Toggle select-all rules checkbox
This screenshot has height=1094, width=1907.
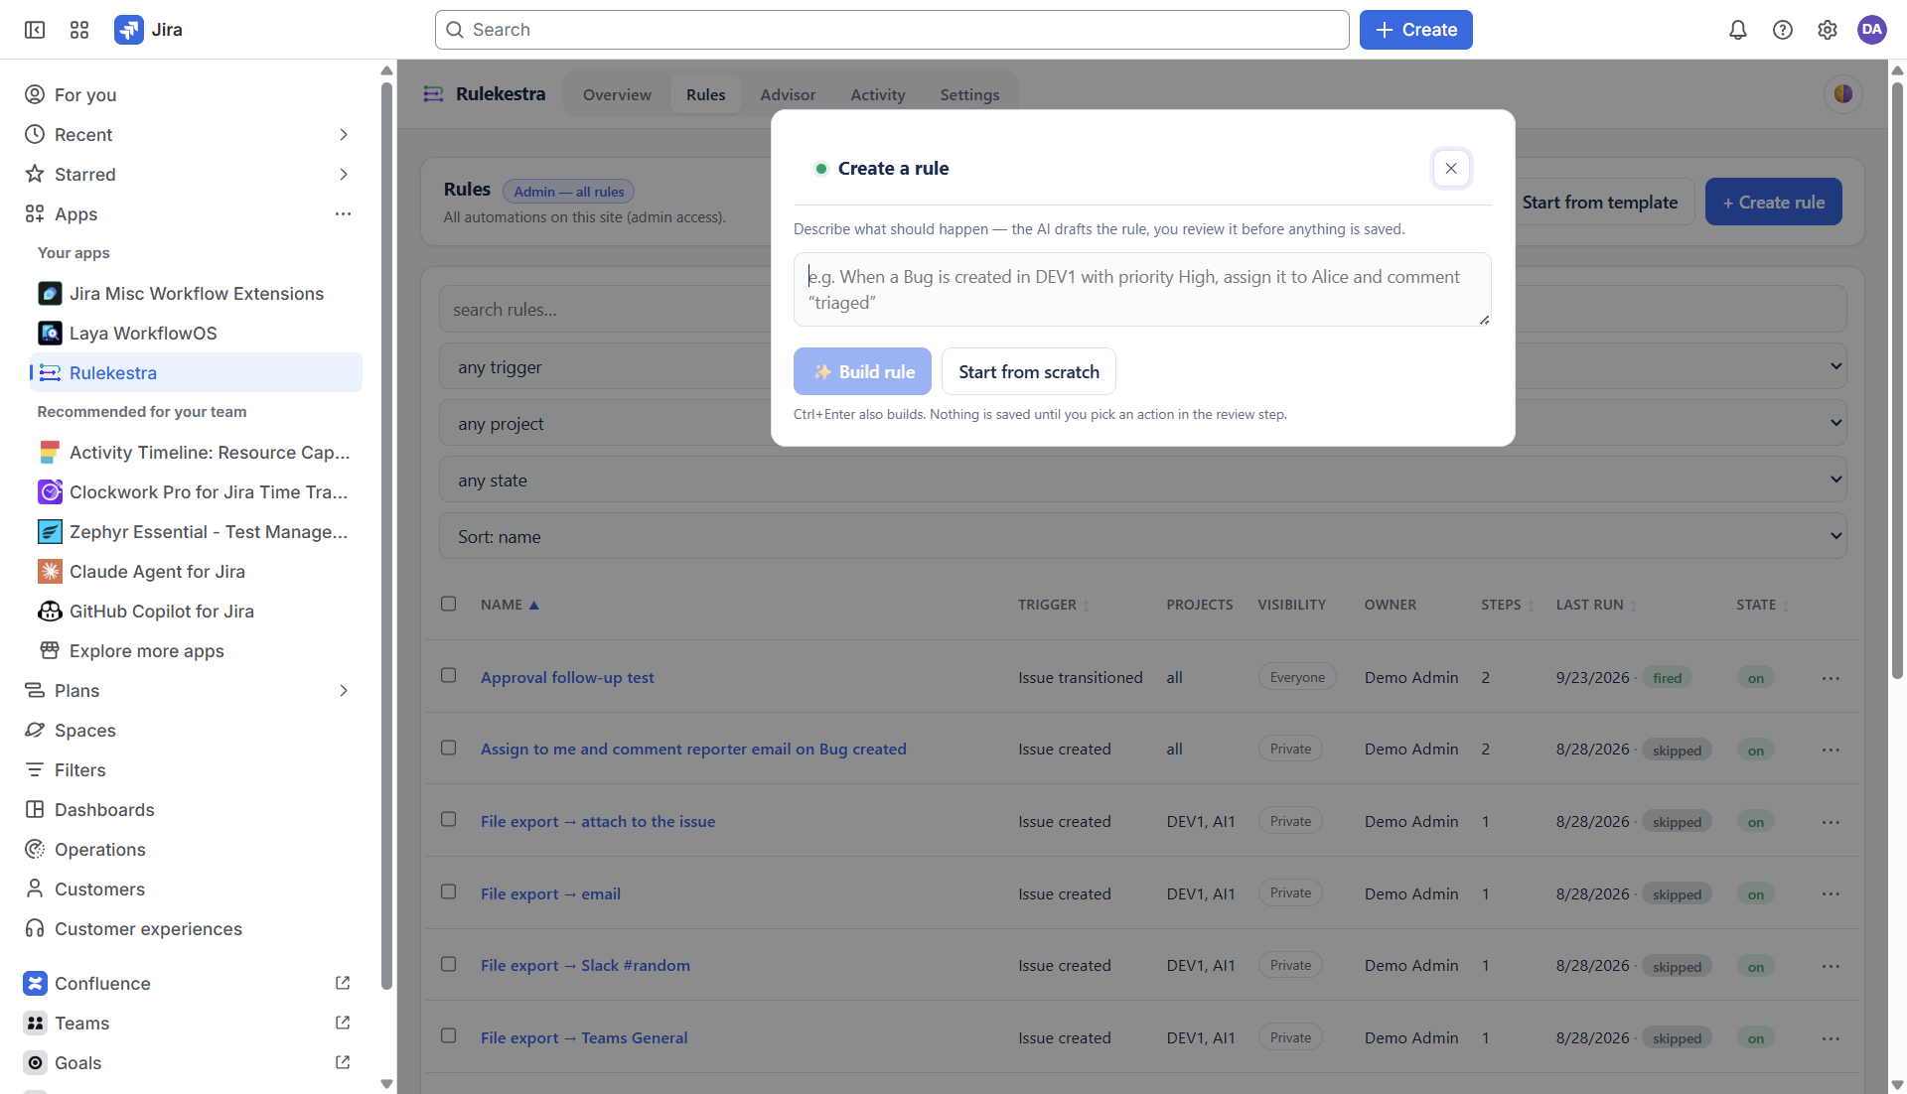(449, 604)
